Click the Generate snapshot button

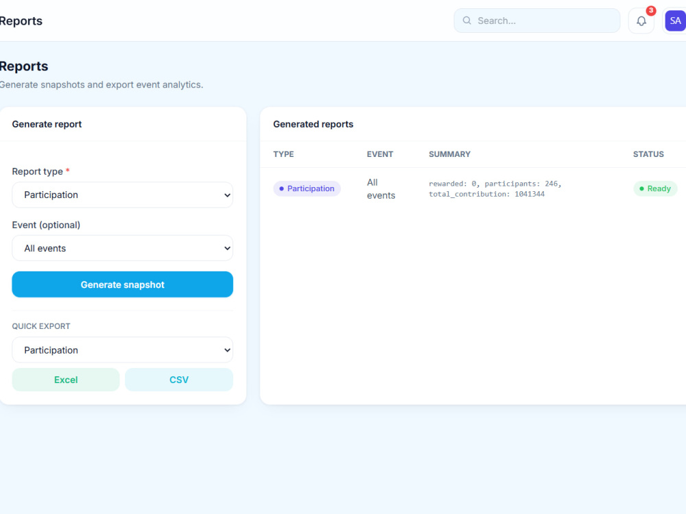tap(123, 284)
